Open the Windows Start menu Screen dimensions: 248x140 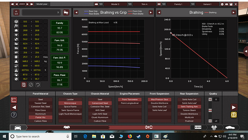(x=4, y=136)
